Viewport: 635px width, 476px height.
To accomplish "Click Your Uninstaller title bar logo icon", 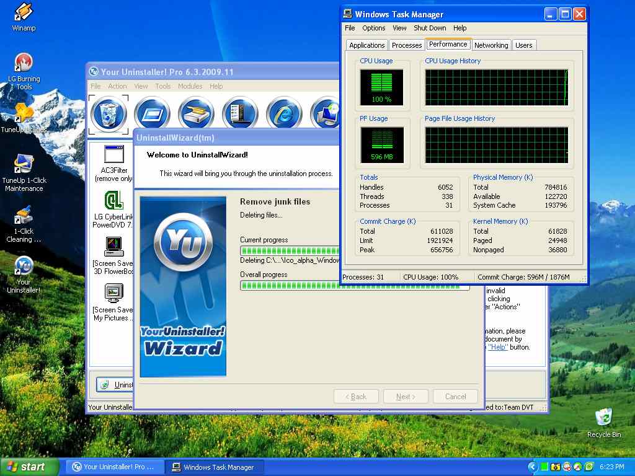I will pos(94,72).
